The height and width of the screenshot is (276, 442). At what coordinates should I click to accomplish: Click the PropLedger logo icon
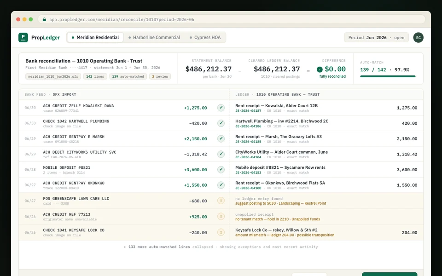click(23, 37)
